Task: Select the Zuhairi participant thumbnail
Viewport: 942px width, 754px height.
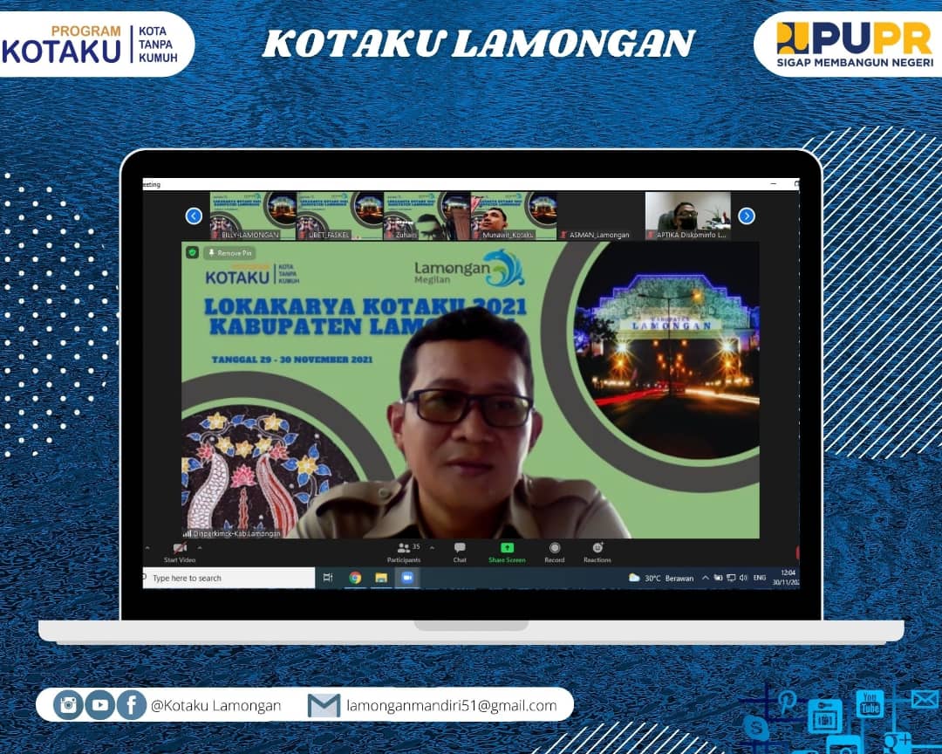Action: 427,216
